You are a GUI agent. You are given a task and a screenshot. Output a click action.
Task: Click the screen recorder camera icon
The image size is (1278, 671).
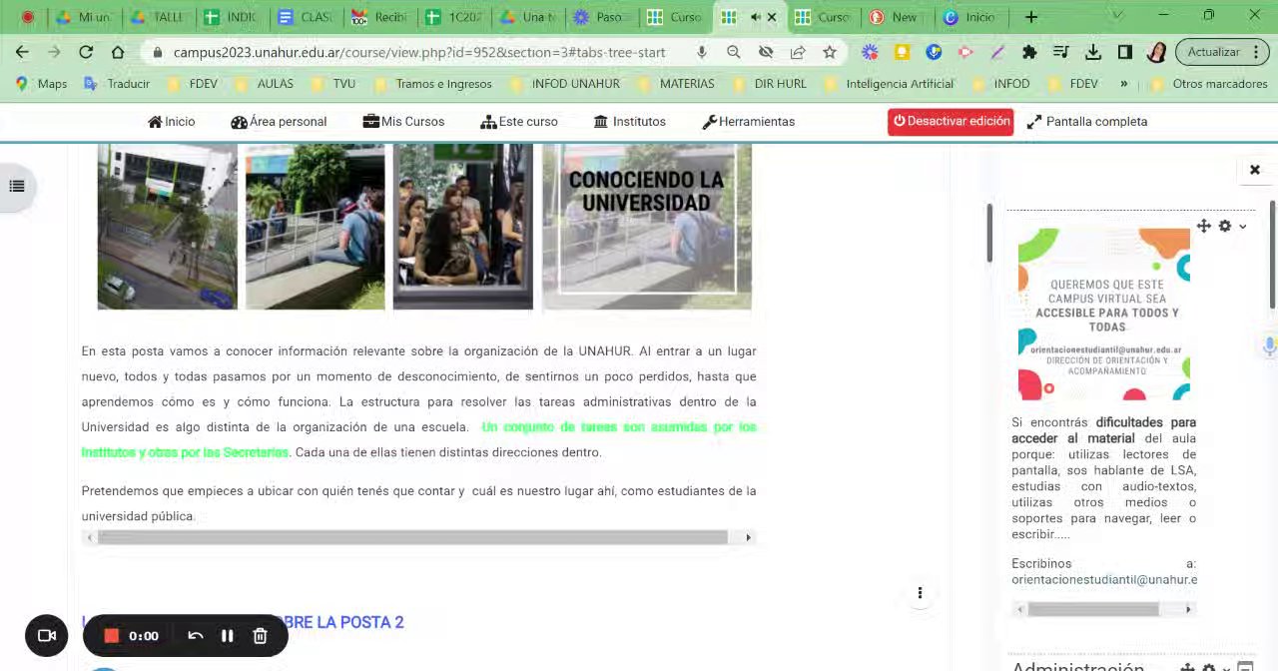tap(46, 635)
